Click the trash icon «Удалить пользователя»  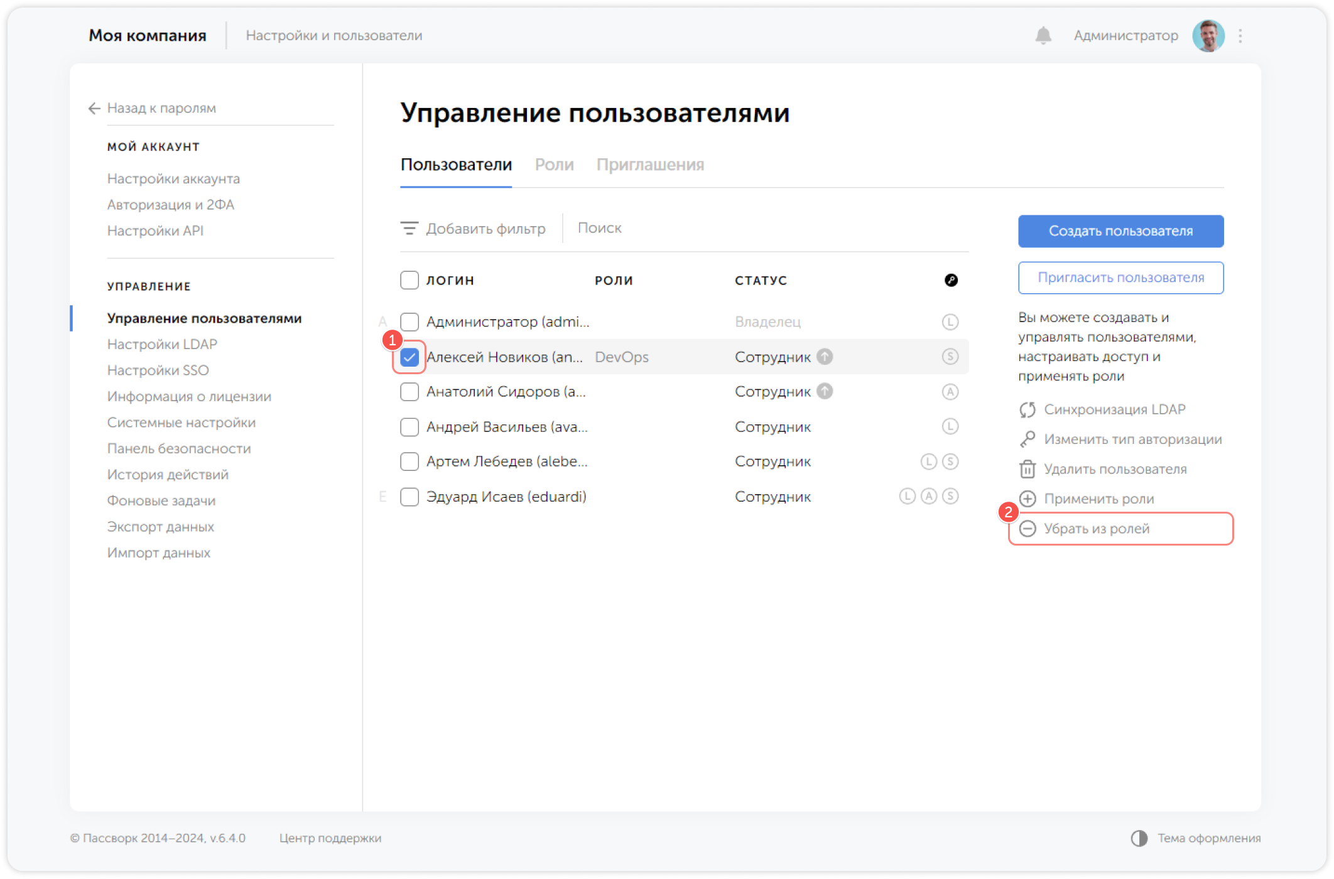(x=1028, y=469)
